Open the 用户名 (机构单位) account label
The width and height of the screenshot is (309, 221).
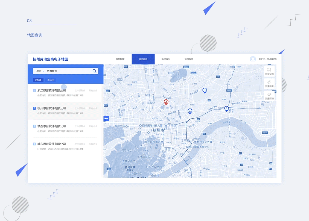268,59
